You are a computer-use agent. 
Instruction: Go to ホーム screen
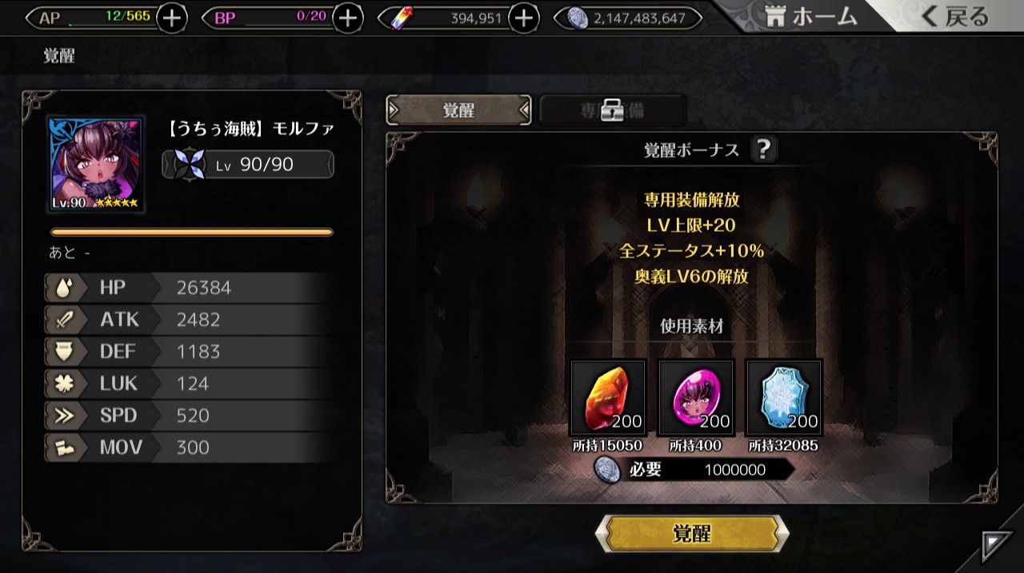pyautogui.click(x=811, y=16)
